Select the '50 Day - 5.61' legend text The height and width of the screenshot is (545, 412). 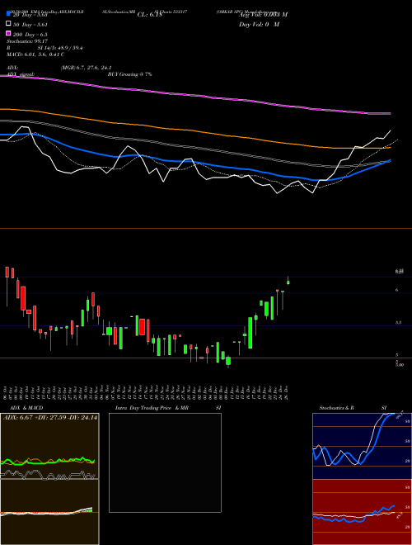[30, 25]
